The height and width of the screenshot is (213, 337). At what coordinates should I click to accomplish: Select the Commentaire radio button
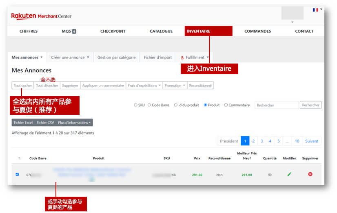(226, 105)
